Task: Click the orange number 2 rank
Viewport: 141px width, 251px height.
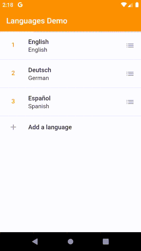Action: click(x=13, y=73)
